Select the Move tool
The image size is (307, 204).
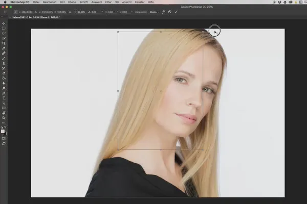point(4,23)
